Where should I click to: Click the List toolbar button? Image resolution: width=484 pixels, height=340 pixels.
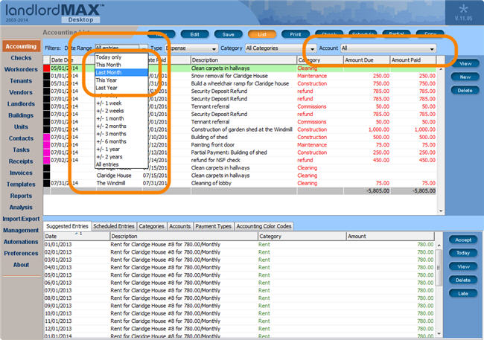[262, 34]
